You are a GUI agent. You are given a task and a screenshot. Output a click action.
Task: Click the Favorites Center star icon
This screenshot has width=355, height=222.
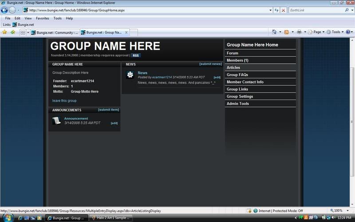[5, 32]
